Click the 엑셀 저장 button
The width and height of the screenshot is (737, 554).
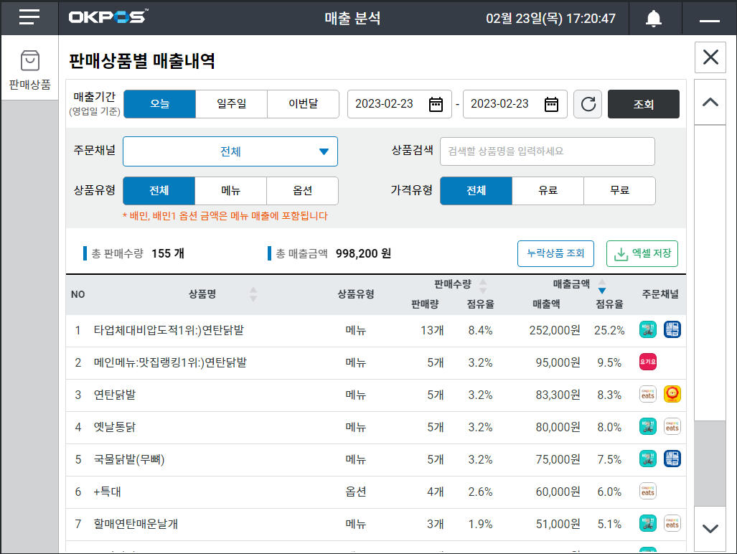tap(642, 253)
